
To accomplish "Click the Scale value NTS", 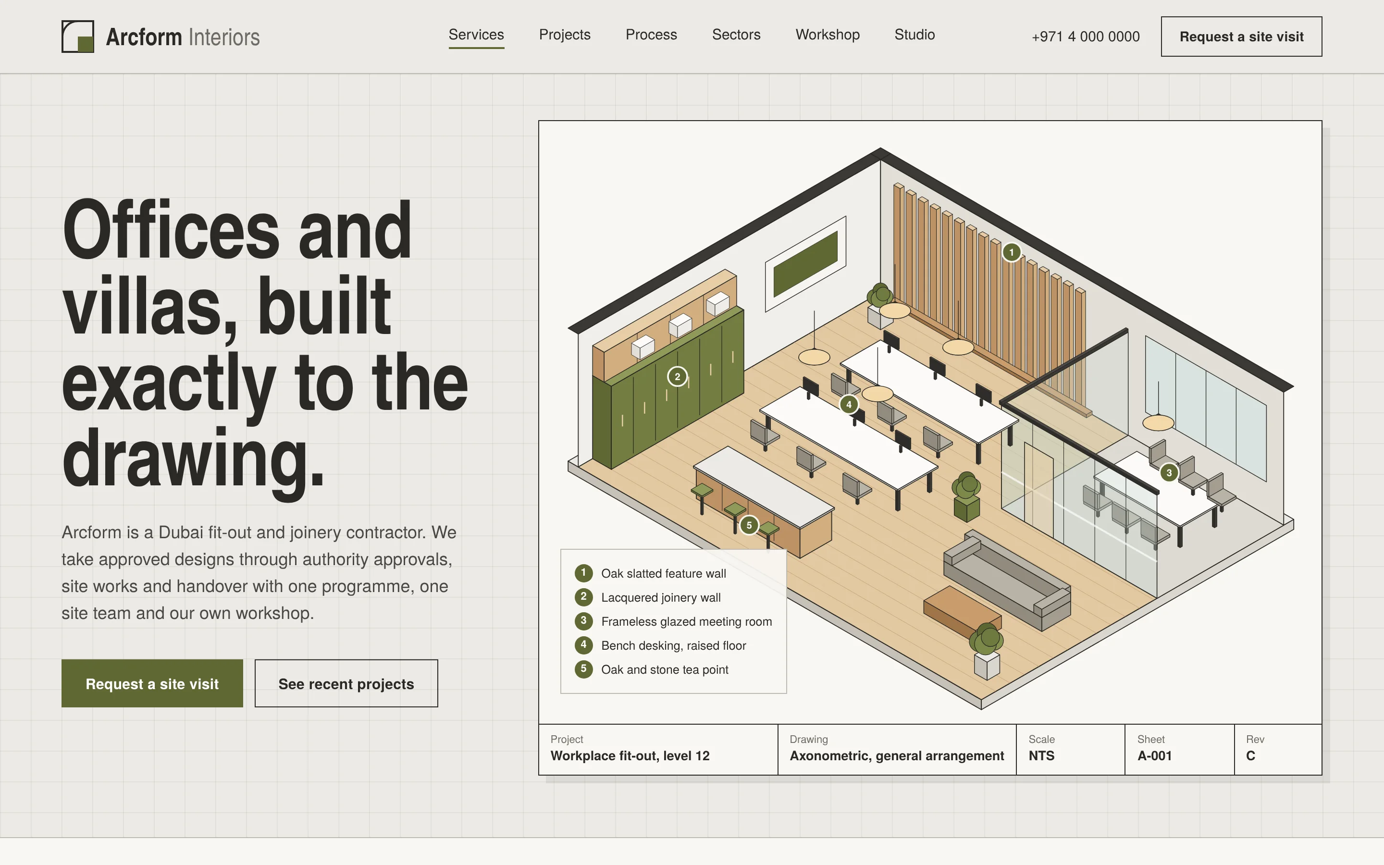I will (x=1041, y=756).
